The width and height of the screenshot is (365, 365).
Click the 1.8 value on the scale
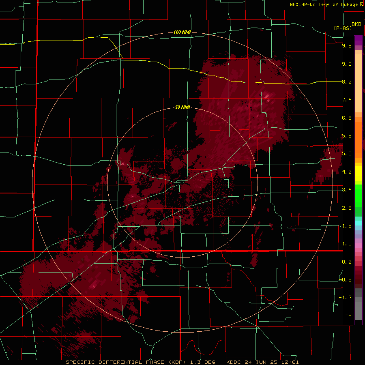tap(347, 226)
